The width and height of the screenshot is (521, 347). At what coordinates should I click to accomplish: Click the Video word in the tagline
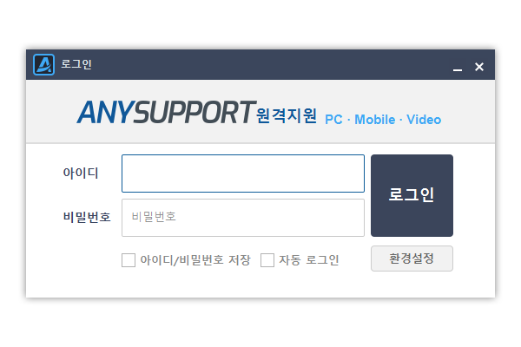[x=424, y=120]
